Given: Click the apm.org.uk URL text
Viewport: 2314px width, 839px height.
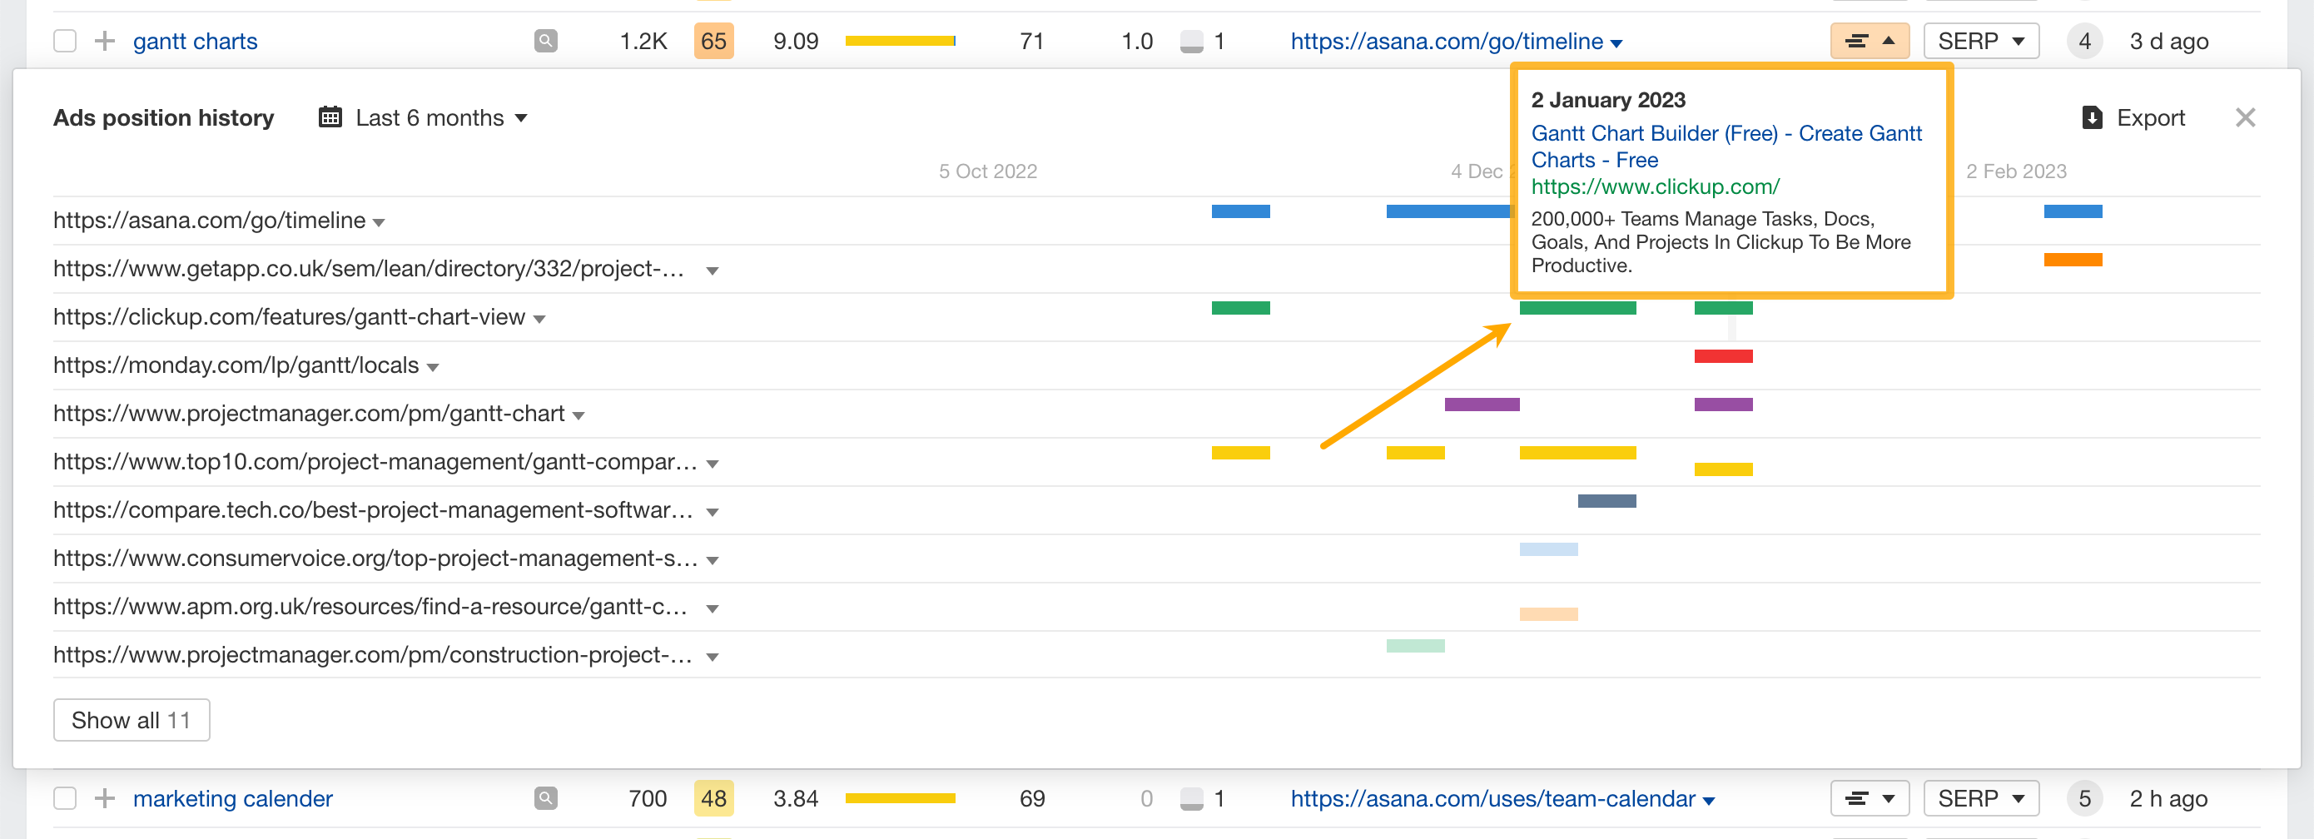Looking at the screenshot, I should [371, 606].
